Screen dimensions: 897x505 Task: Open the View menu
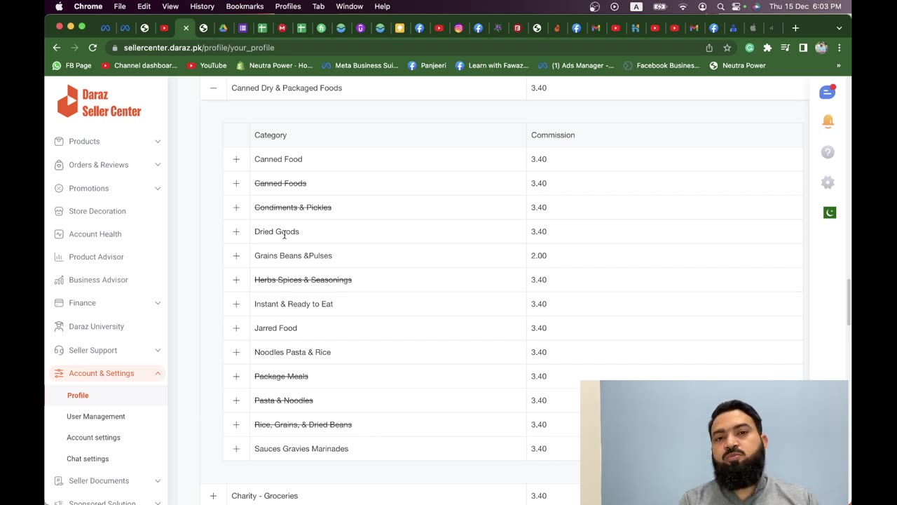click(170, 6)
